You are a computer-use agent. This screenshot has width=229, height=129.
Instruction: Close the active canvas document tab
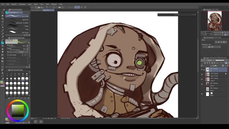(x=53, y=10)
